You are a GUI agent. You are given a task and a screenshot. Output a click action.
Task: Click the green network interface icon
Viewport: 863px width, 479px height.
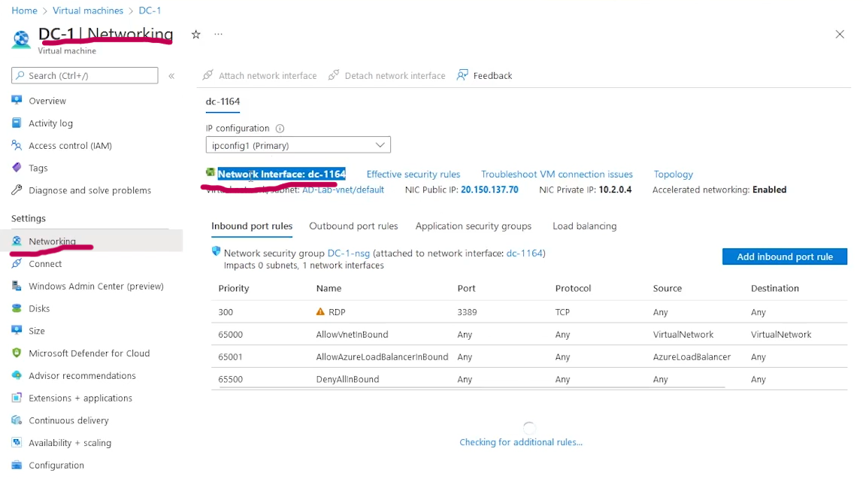pos(210,172)
